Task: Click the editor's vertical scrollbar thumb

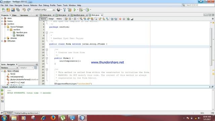Action: 211,47
